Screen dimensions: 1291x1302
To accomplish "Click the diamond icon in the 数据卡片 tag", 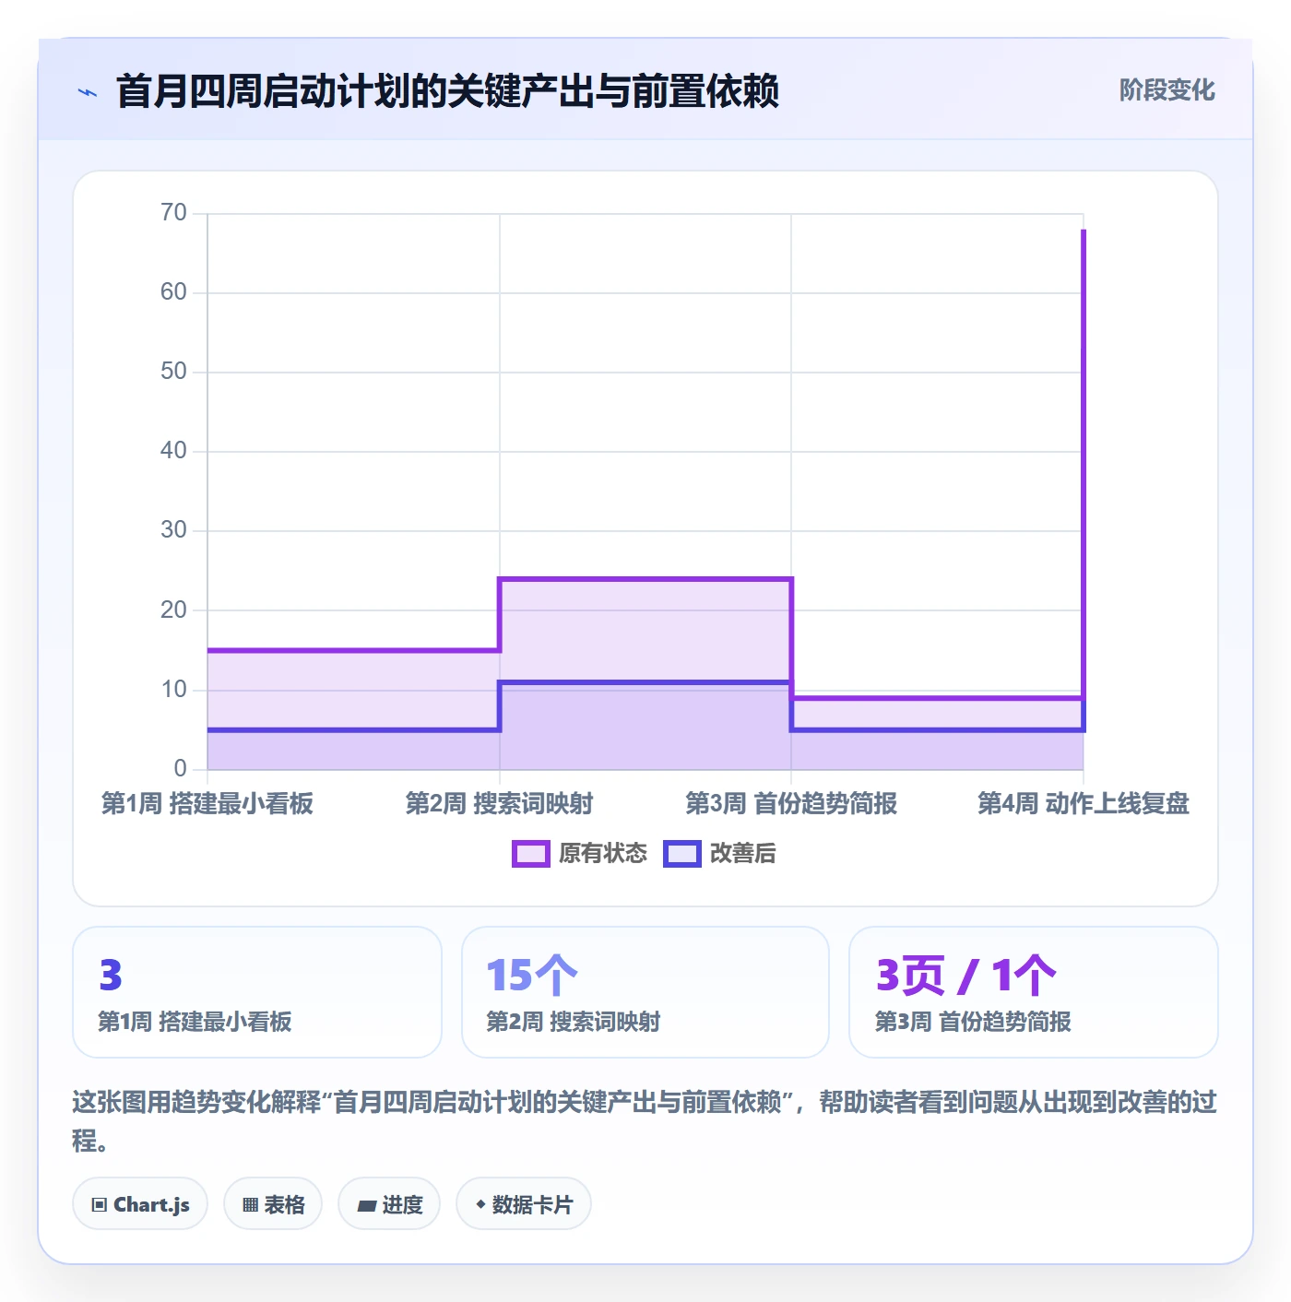I will click(x=480, y=1204).
